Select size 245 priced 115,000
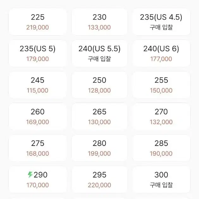 38,85
